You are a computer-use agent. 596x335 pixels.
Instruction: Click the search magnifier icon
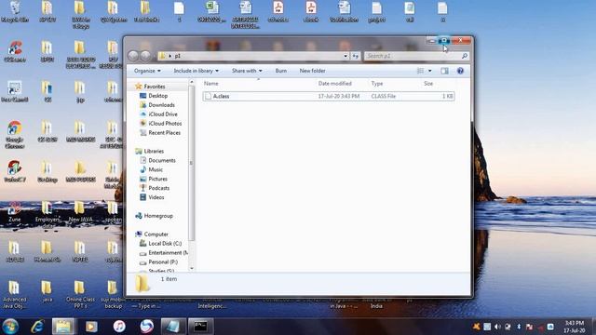464,56
